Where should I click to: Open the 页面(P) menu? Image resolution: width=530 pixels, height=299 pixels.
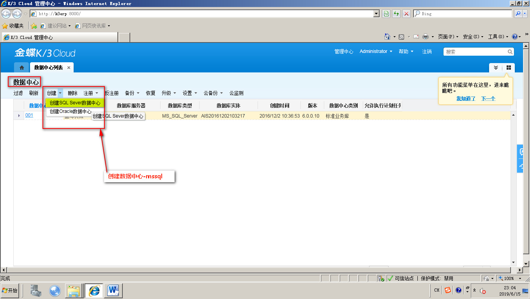pyautogui.click(x=448, y=37)
